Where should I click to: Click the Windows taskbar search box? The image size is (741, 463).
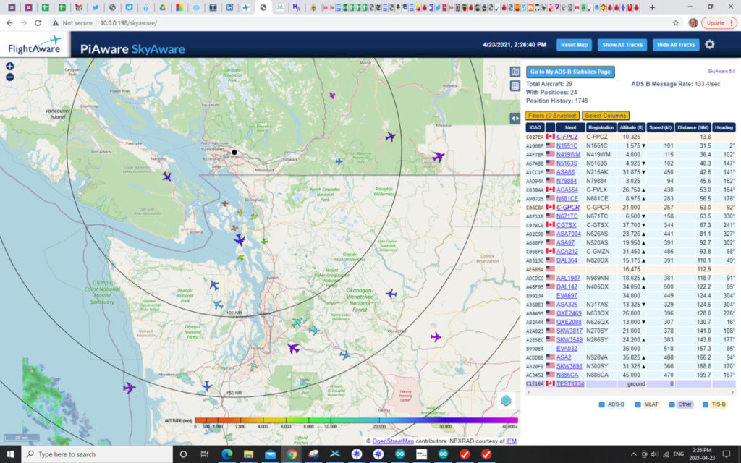pyautogui.click(x=98, y=454)
